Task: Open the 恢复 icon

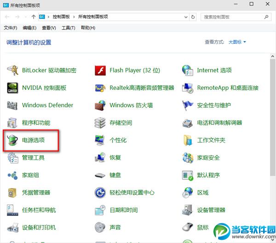Action: (x=100, y=158)
